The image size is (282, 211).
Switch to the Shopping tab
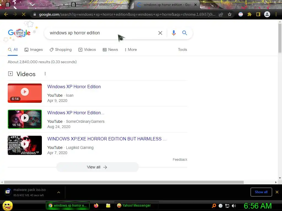61,50
